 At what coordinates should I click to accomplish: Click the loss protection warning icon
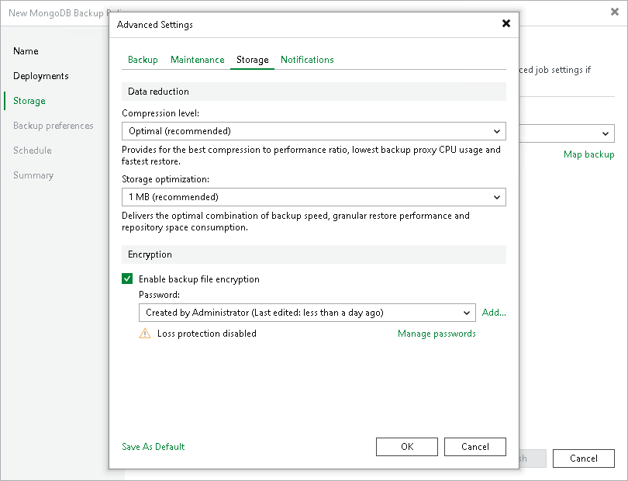click(145, 334)
